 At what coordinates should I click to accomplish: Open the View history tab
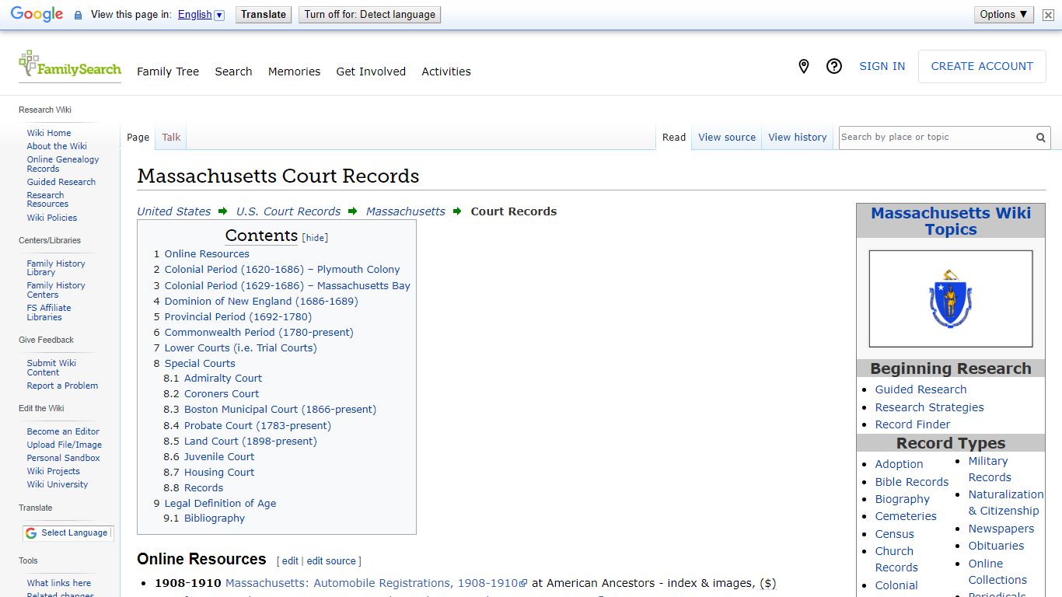click(x=798, y=138)
